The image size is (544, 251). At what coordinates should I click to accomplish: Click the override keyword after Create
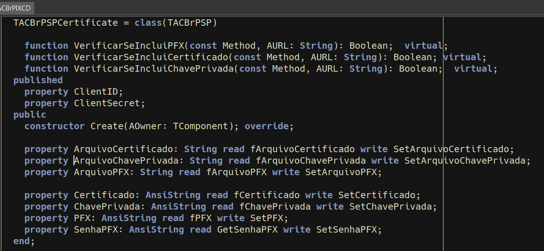(x=266, y=126)
